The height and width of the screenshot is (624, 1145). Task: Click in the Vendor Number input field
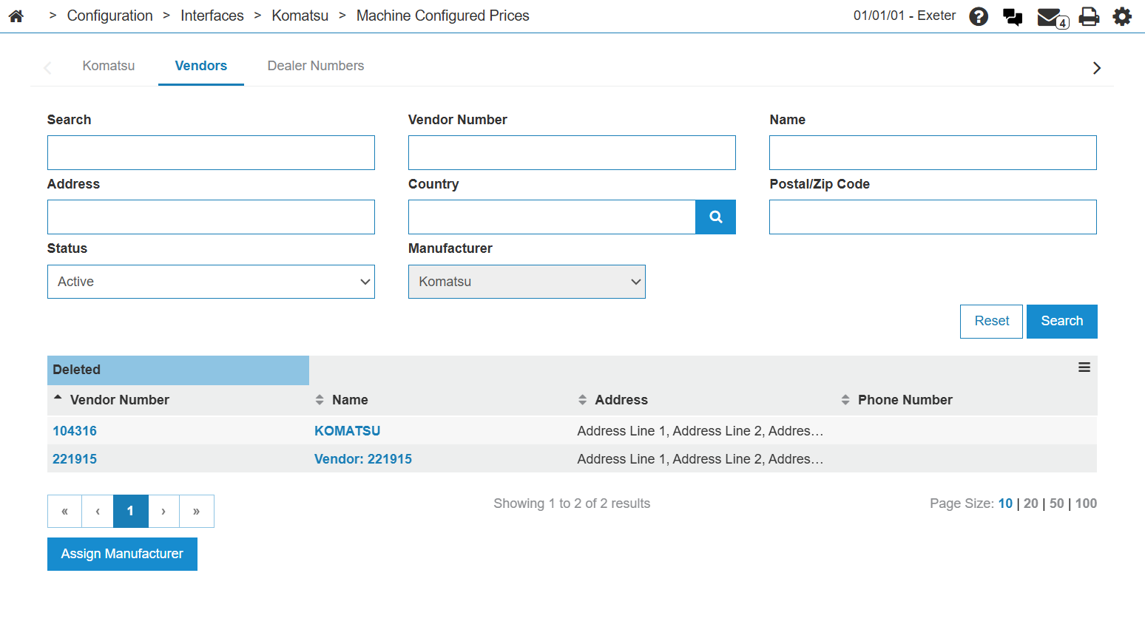tap(571, 153)
